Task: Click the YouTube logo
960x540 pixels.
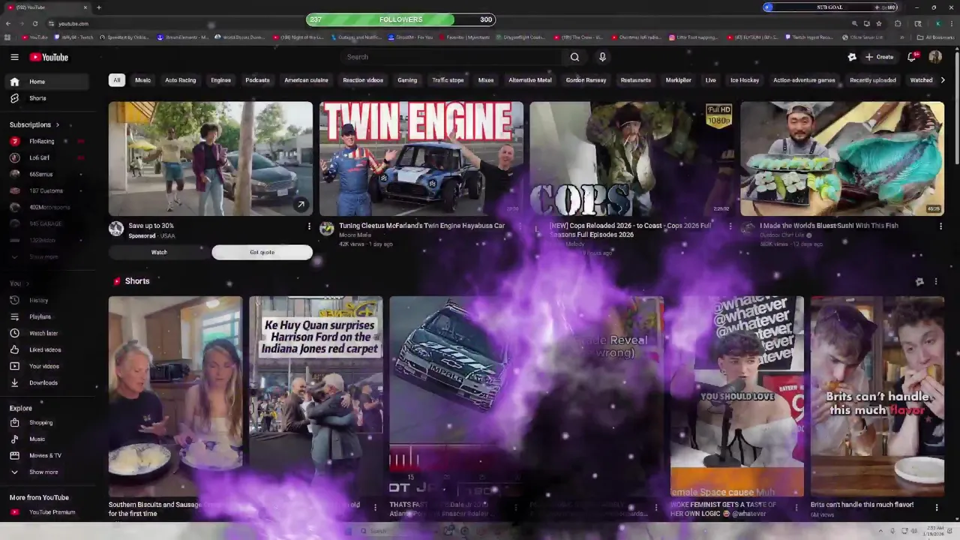Action: point(49,57)
